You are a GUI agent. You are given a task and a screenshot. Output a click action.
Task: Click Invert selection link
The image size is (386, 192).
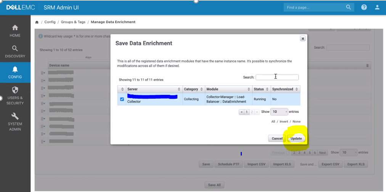point(283,122)
